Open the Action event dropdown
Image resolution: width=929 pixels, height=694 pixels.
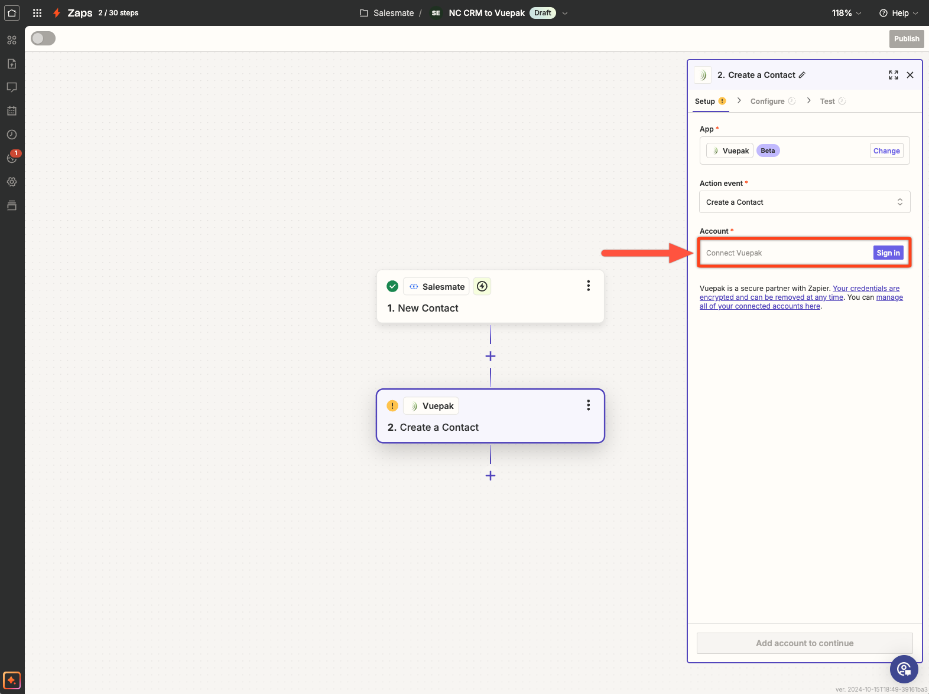tap(804, 202)
